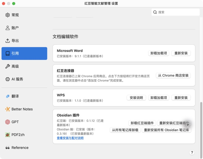203x159 pixels.
Task: Open the PDF2zh plugin settings
Action: tap(24, 135)
